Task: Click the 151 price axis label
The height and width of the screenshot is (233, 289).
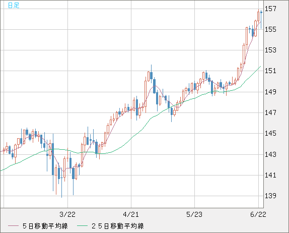Action: [270, 71]
